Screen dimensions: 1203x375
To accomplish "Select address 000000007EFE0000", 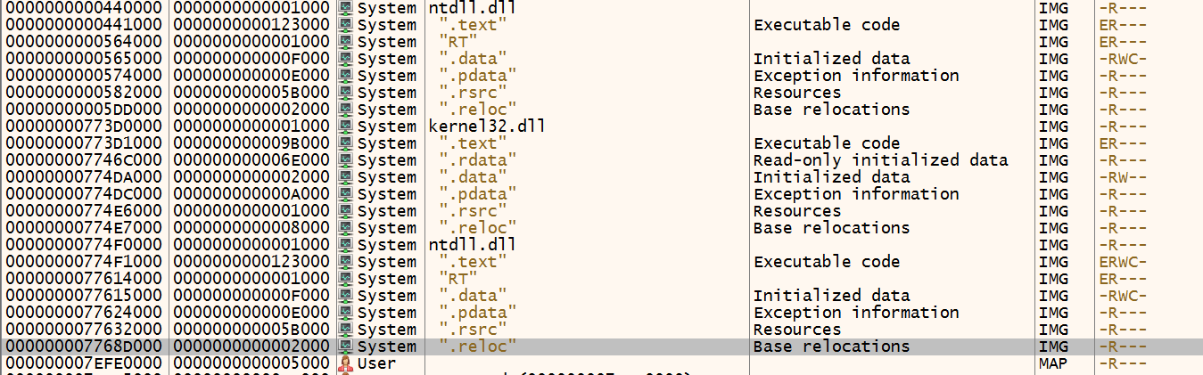I will pyautogui.click(x=84, y=363).
